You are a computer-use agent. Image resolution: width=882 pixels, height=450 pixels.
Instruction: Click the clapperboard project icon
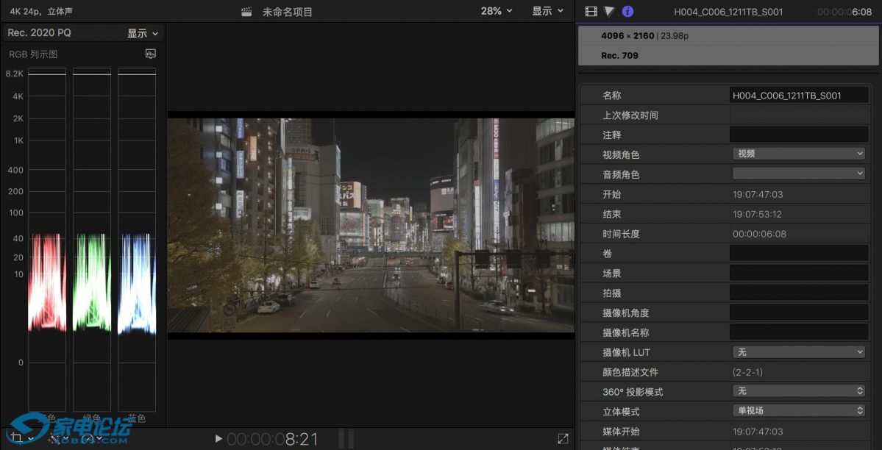point(247,12)
